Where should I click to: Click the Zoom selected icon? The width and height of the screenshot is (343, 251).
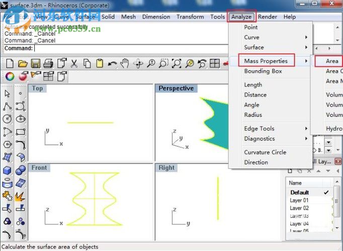(x=190, y=64)
